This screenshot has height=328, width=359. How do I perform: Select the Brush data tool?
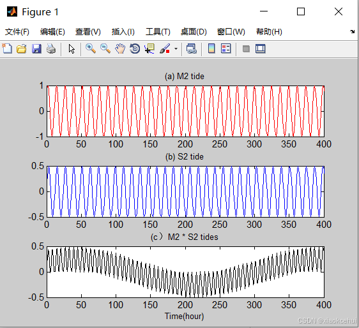(165, 48)
